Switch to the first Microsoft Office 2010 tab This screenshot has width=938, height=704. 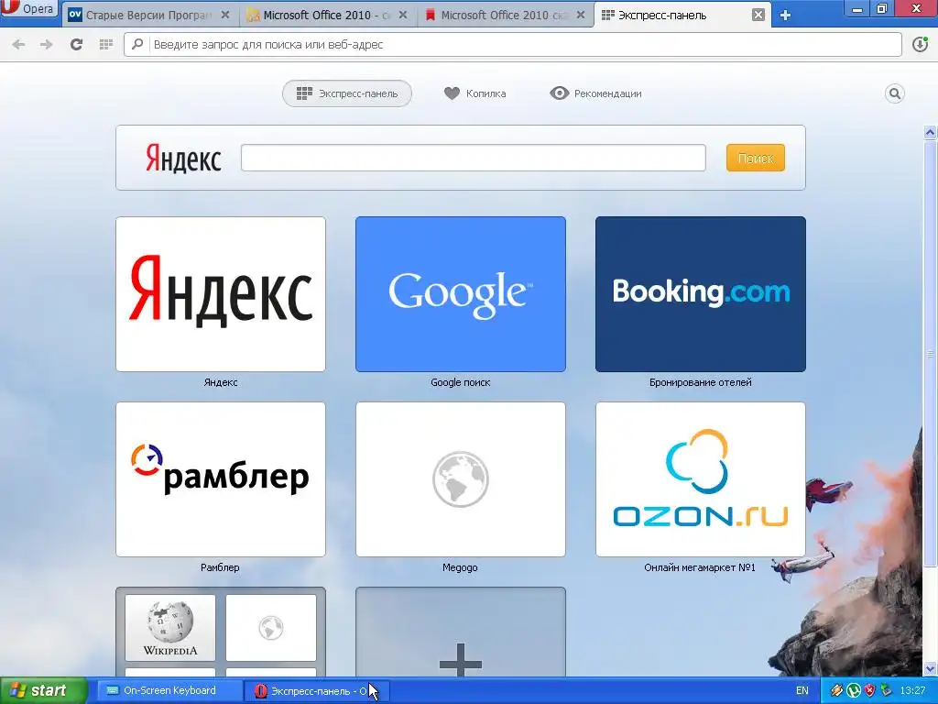coord(326,15)
